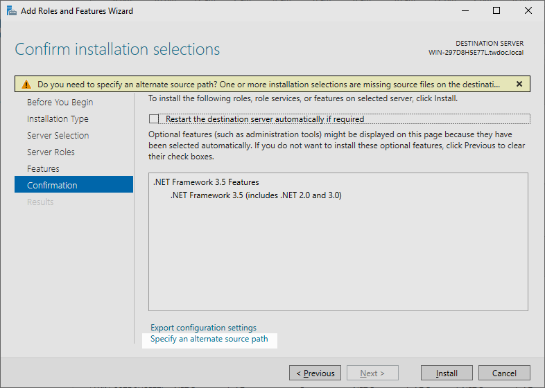This screenshot has width=545, height=388.
Task: Dismiss the alternate source path warning banner
Action: 519,84
